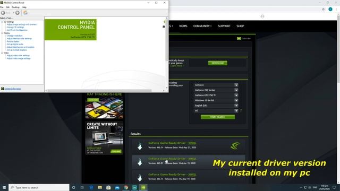Click the Control Panel vertical scrollbar
The height and width of the screenshot is (191, 340).
(x=166, y=40)
